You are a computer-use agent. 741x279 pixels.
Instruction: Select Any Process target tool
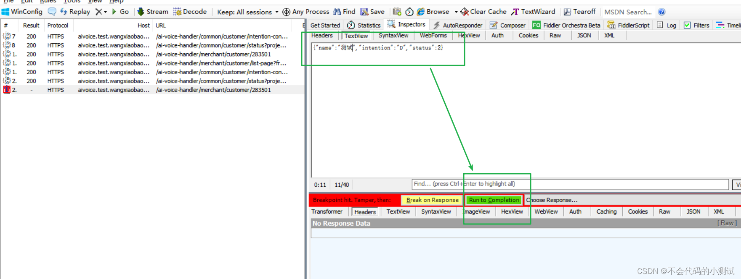305,12
